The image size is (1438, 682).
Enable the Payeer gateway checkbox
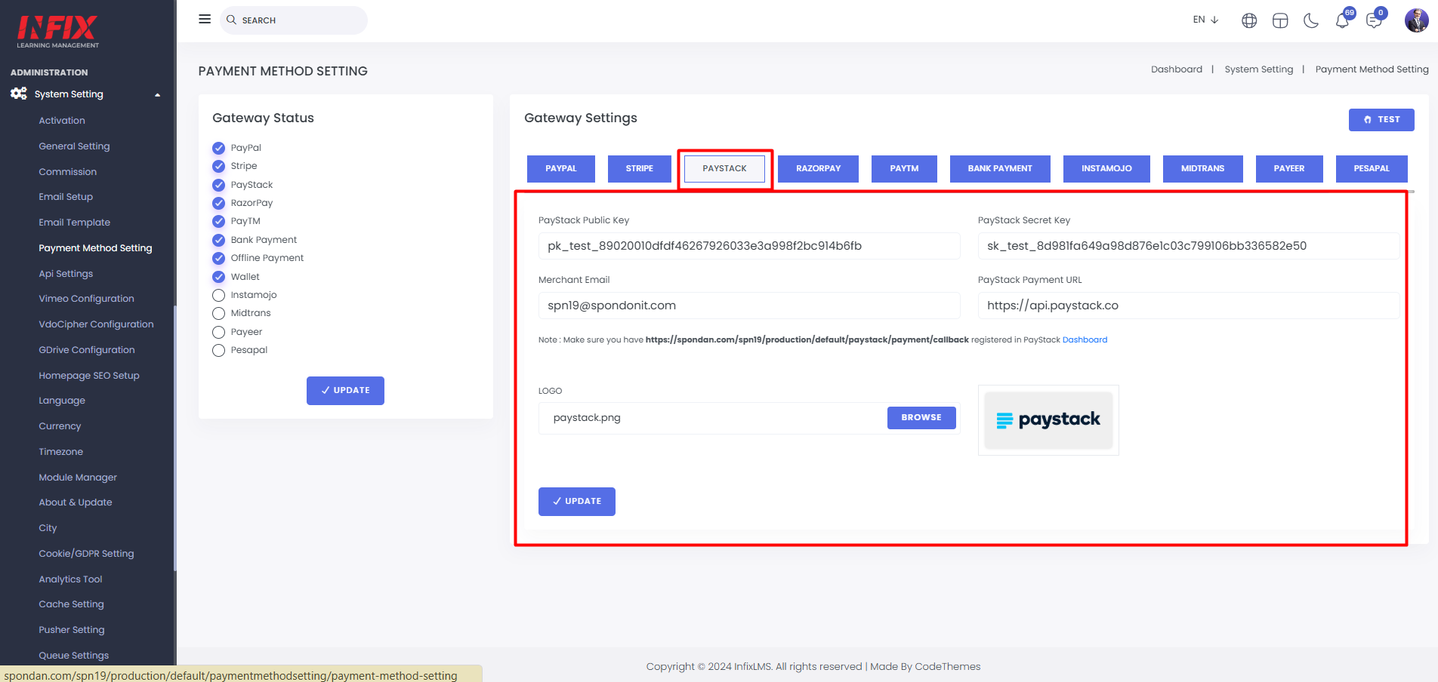click(x=218, y=332)
